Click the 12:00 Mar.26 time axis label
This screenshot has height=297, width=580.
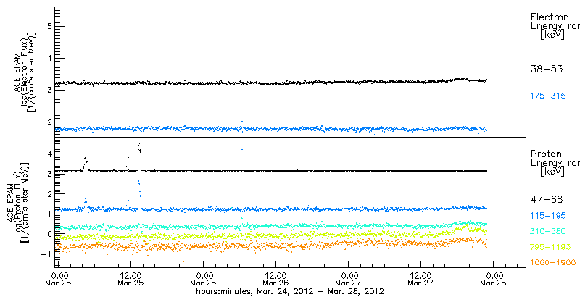click(276, 280)
